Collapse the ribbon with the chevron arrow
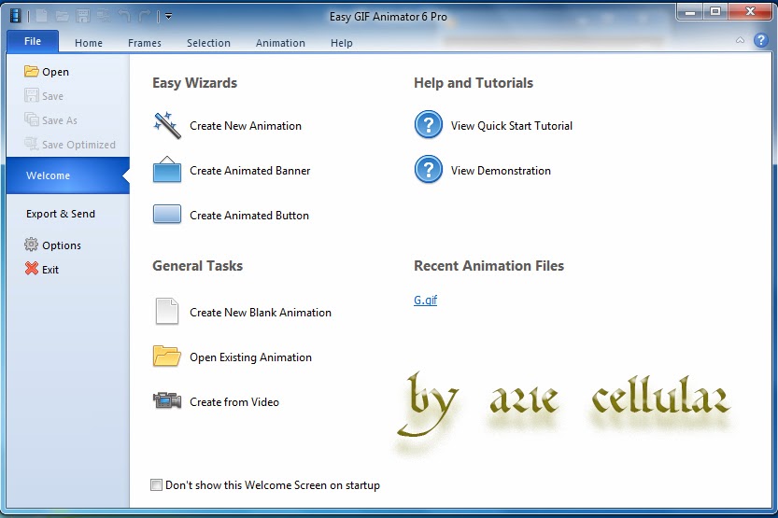Viewport: 778px width, 518px height. click(x=740, y=40)
